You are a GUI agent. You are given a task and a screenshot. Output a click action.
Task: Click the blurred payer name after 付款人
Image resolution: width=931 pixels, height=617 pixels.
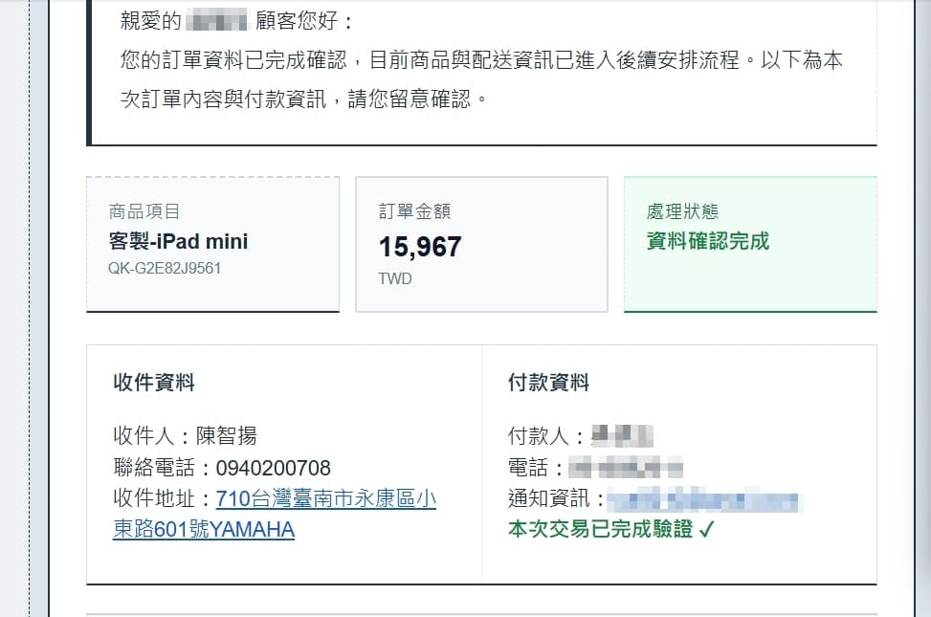pos(623,436)
